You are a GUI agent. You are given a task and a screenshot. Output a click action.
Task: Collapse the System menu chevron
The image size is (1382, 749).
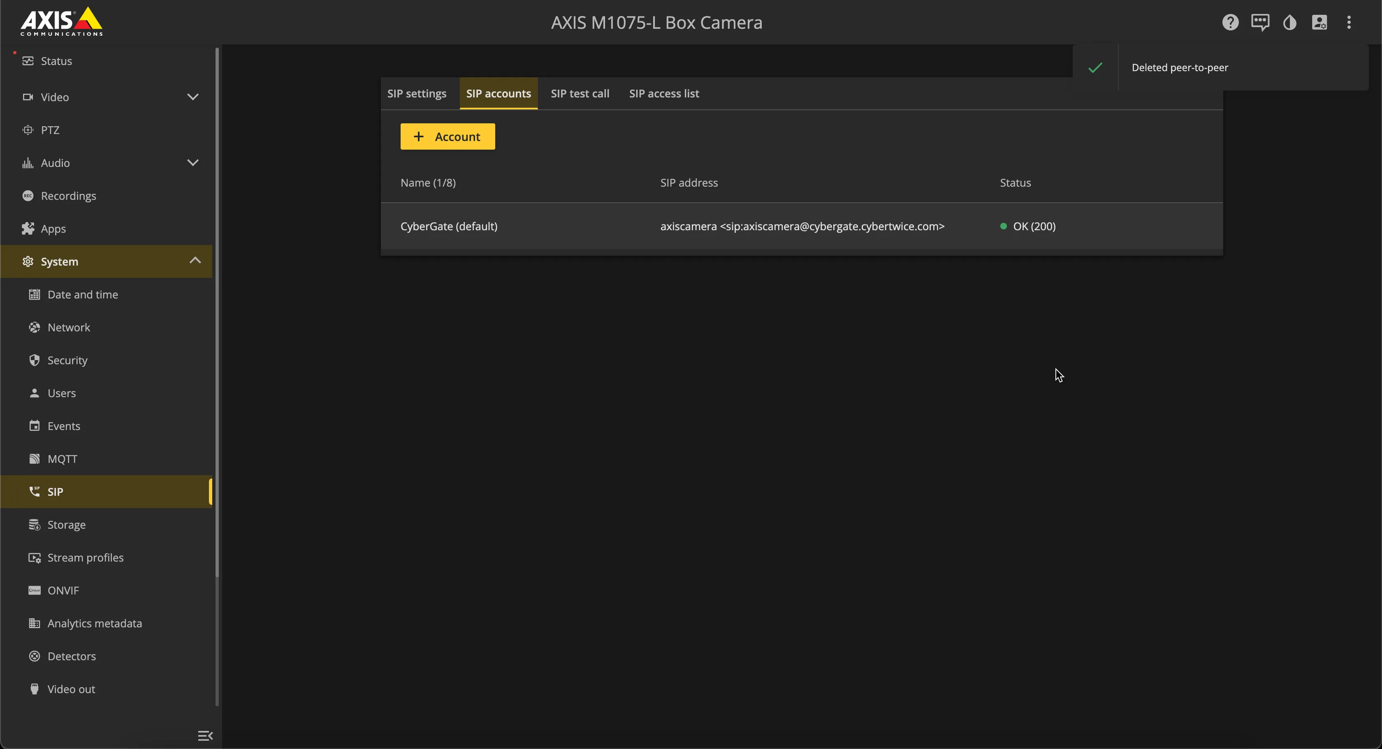195,261
